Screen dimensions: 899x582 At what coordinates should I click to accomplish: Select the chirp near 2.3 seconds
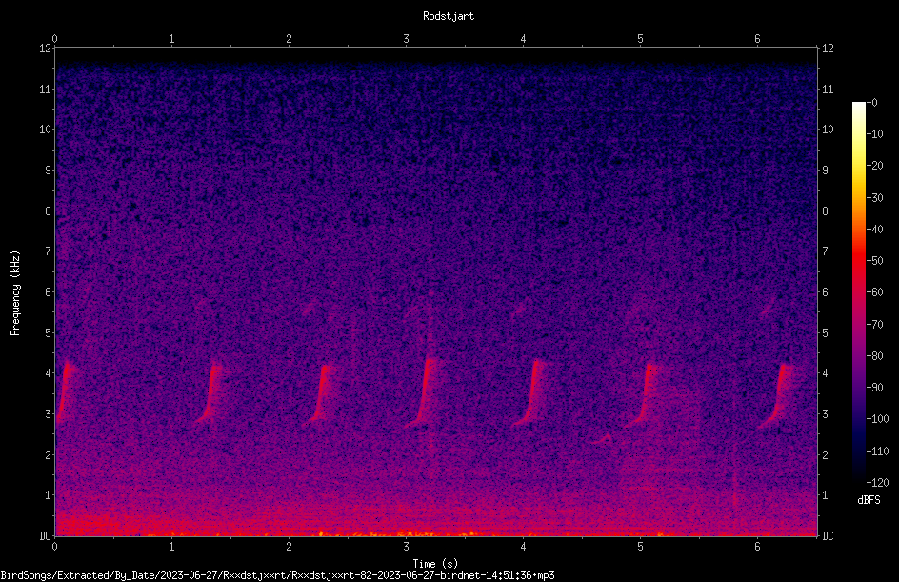click(x=320, y=393)
